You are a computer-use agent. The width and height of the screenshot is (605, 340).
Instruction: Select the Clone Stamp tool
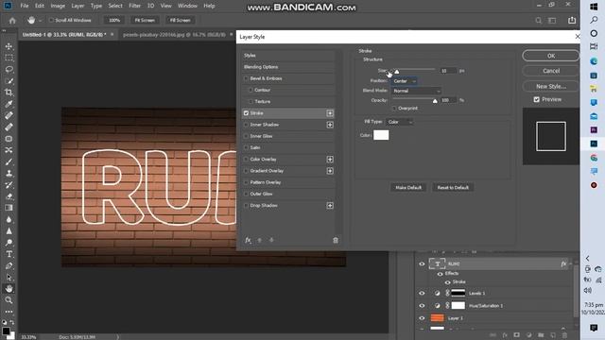[9, 174]
